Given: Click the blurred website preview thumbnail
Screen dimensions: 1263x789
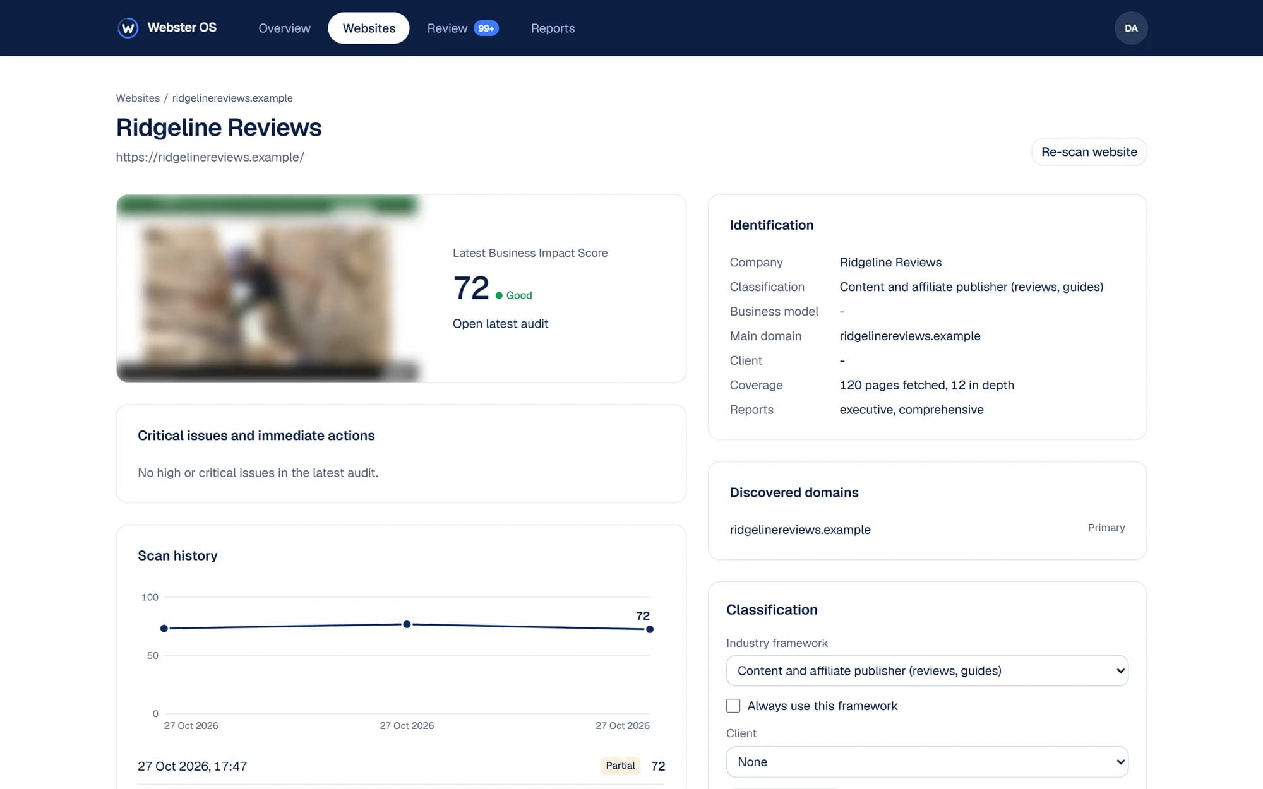Looking at the screenshot, I should pyautogui.click(x=268, y=288).
